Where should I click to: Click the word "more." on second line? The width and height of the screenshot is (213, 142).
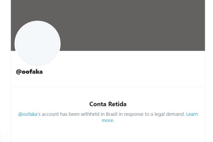(108, 120)
